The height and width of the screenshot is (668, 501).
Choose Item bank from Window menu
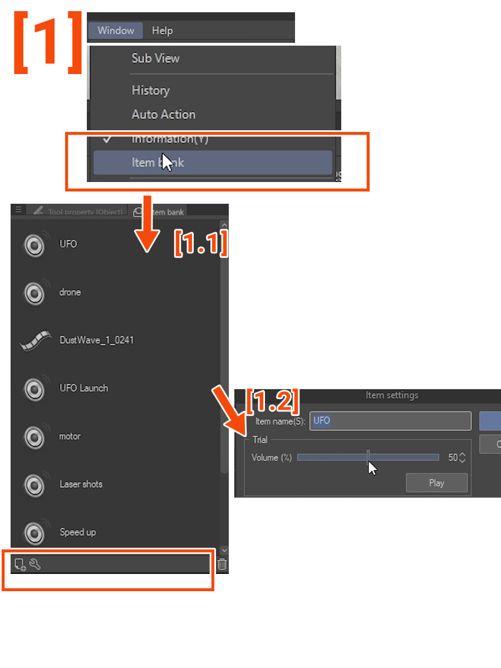(x=213, y=163)
